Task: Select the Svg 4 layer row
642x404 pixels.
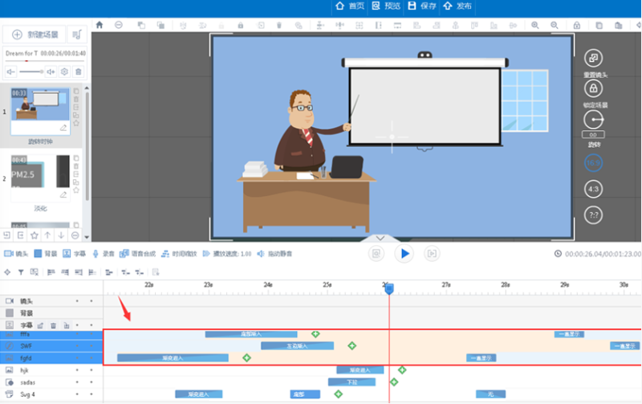Action: 51,394
